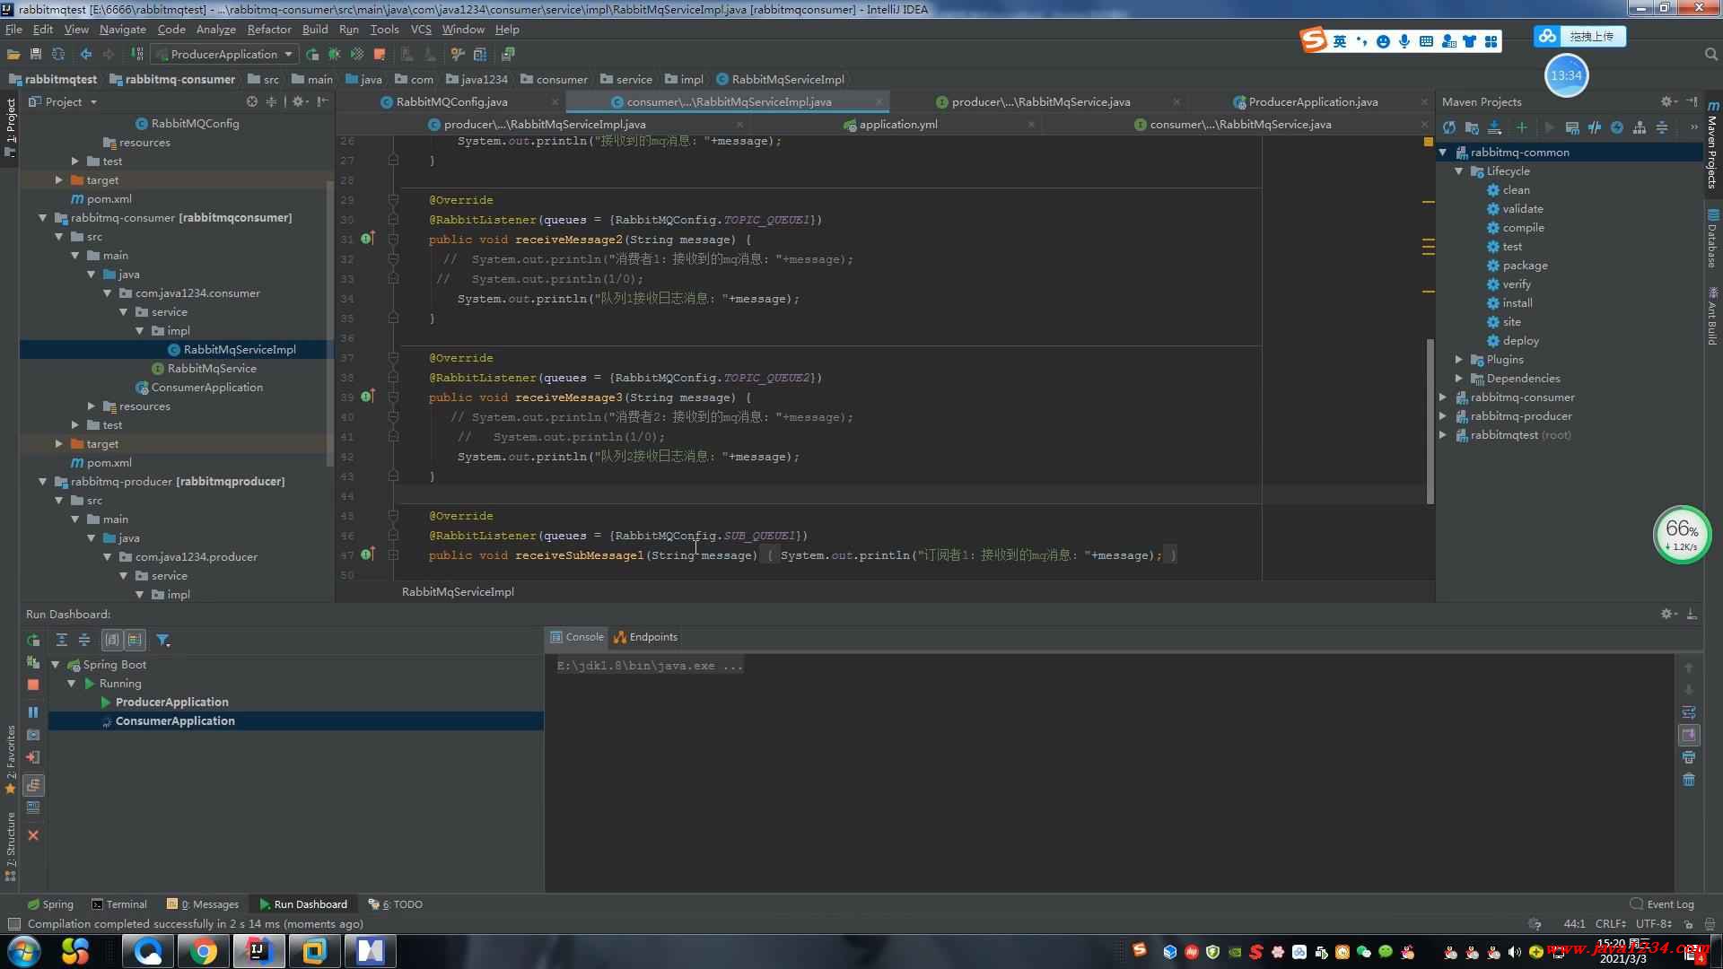Click Download Sources icon in Maven panel

pos(1494,127)
